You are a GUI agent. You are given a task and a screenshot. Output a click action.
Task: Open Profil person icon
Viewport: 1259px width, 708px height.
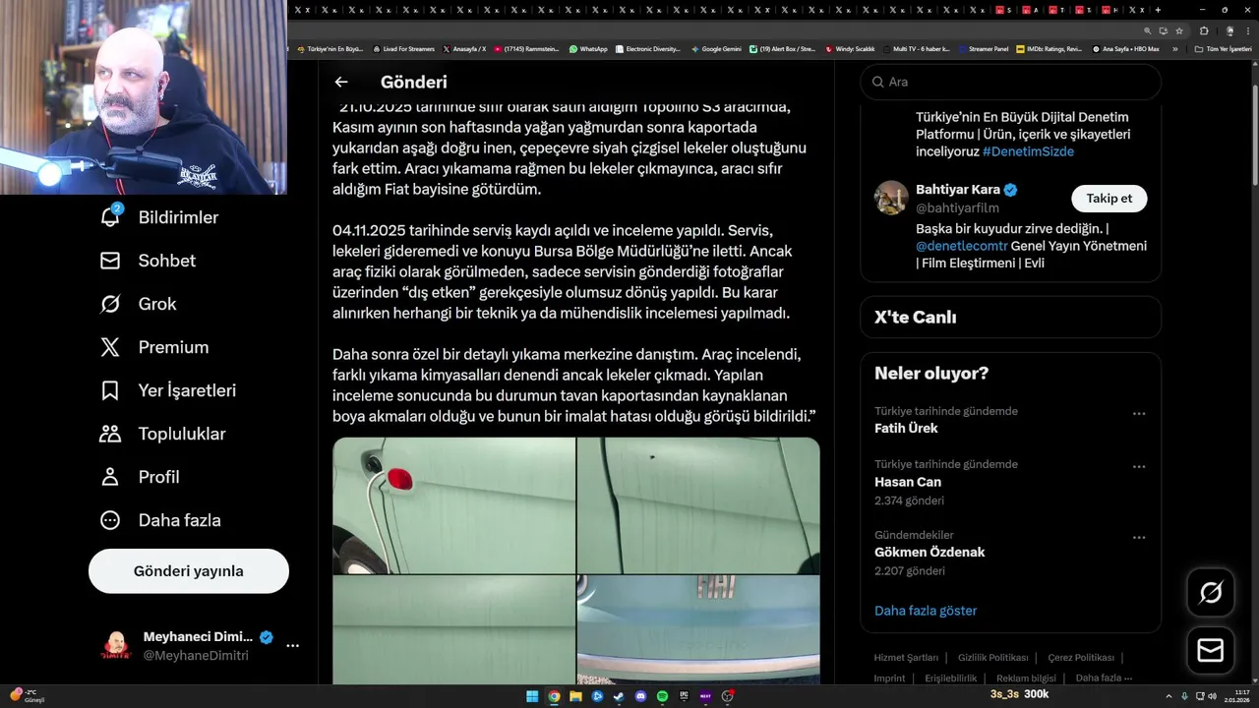[x=110, y=477]
